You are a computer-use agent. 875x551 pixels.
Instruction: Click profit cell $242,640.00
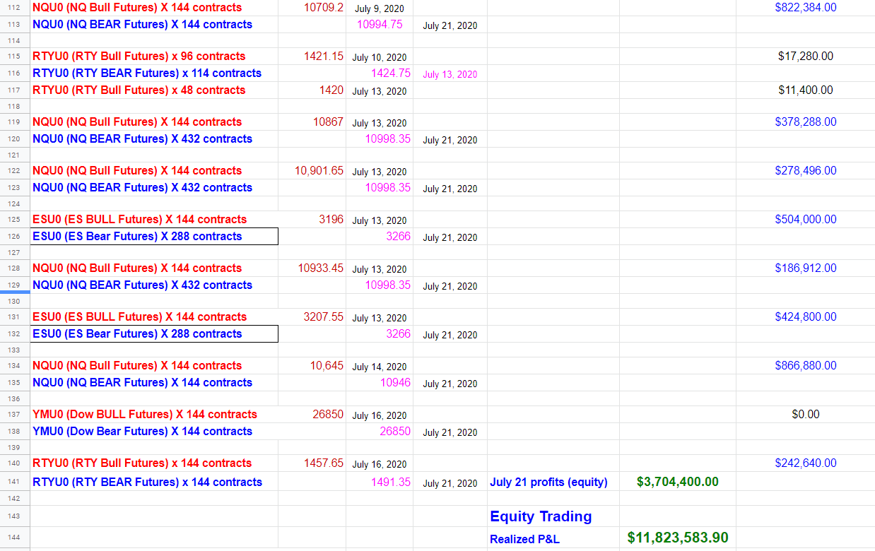point(805,463)
